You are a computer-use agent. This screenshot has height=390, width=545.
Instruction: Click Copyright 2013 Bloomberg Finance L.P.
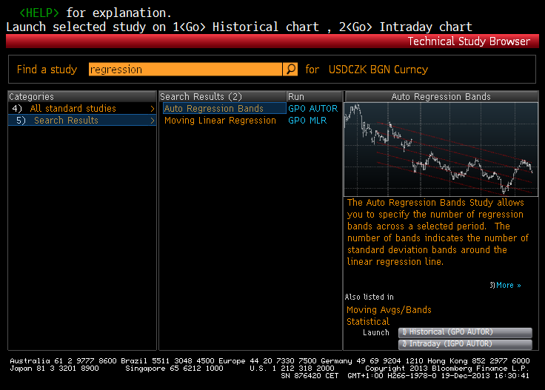point(447,369)
